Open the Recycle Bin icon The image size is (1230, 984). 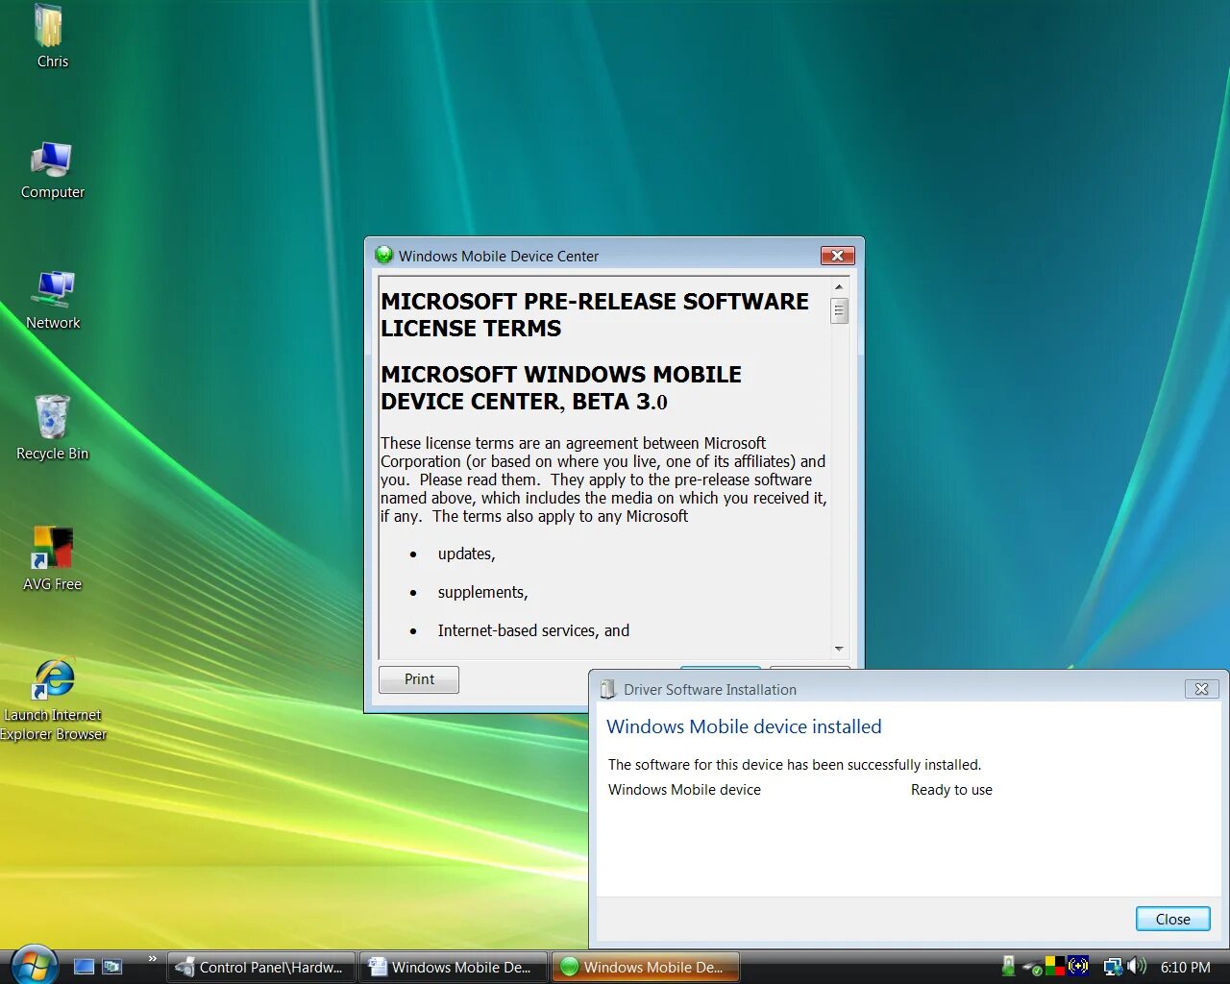pyautogui.click(x=53, y=428)
